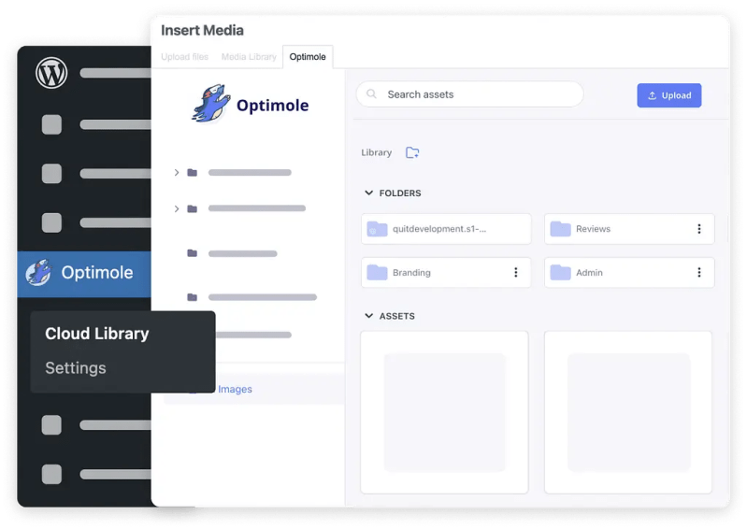Select the Images item in left panel
The height and width of the screenshot is (529, 747).
tap(235, 389)
